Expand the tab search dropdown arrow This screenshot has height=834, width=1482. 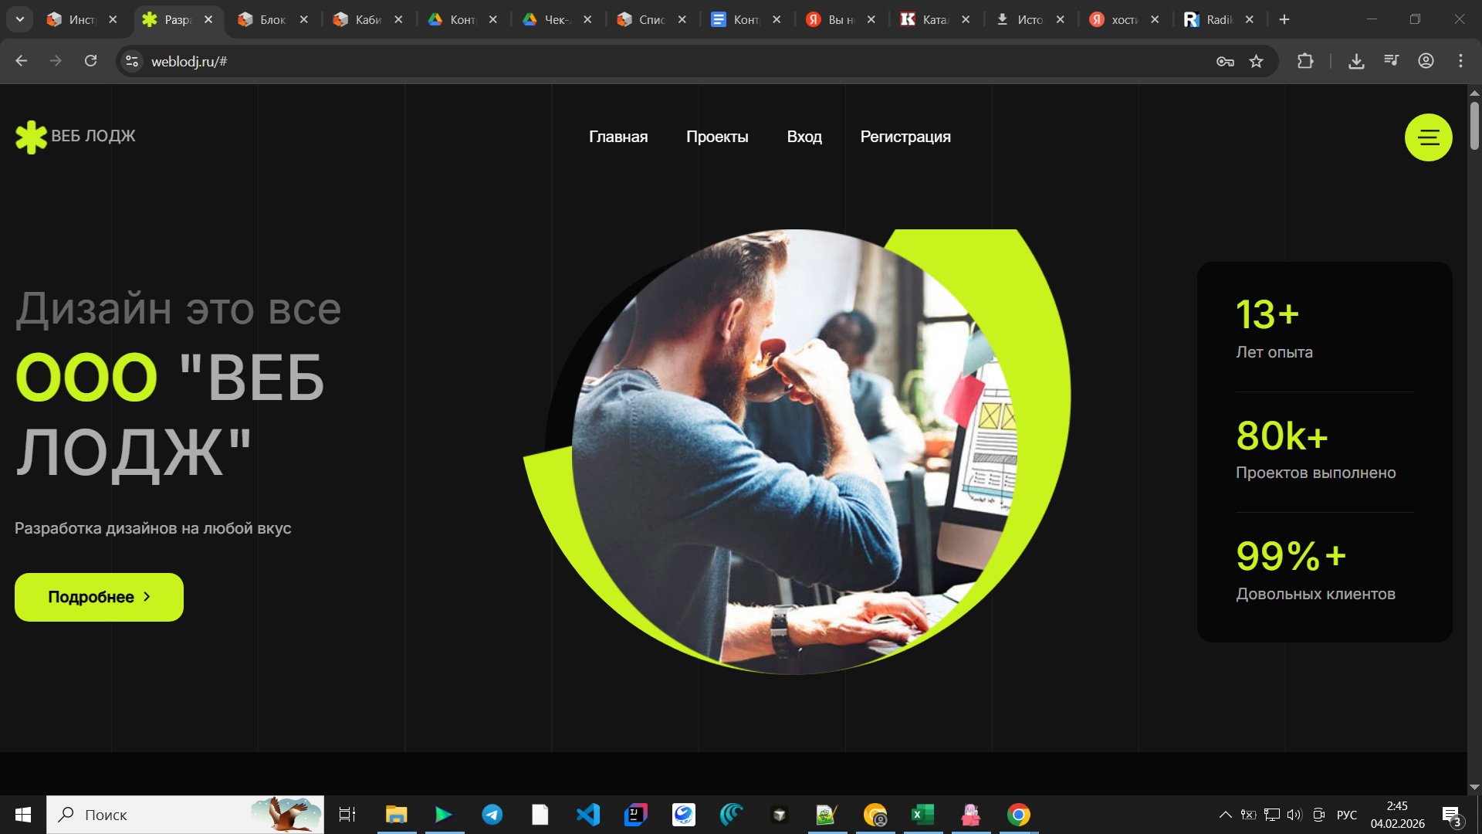[x=20, y=19]
